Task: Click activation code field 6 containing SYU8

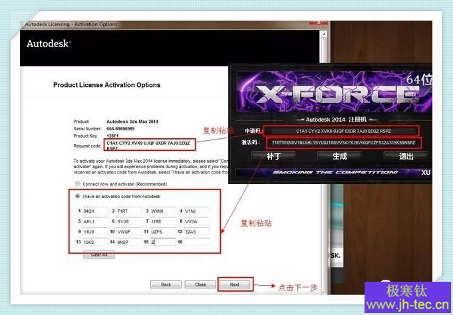Action: coord(129,221)
